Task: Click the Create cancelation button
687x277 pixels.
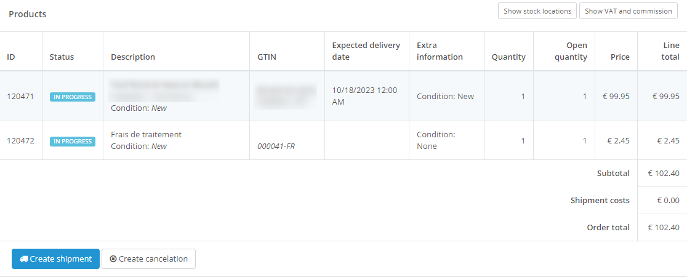Action: [x=148, y=259]
